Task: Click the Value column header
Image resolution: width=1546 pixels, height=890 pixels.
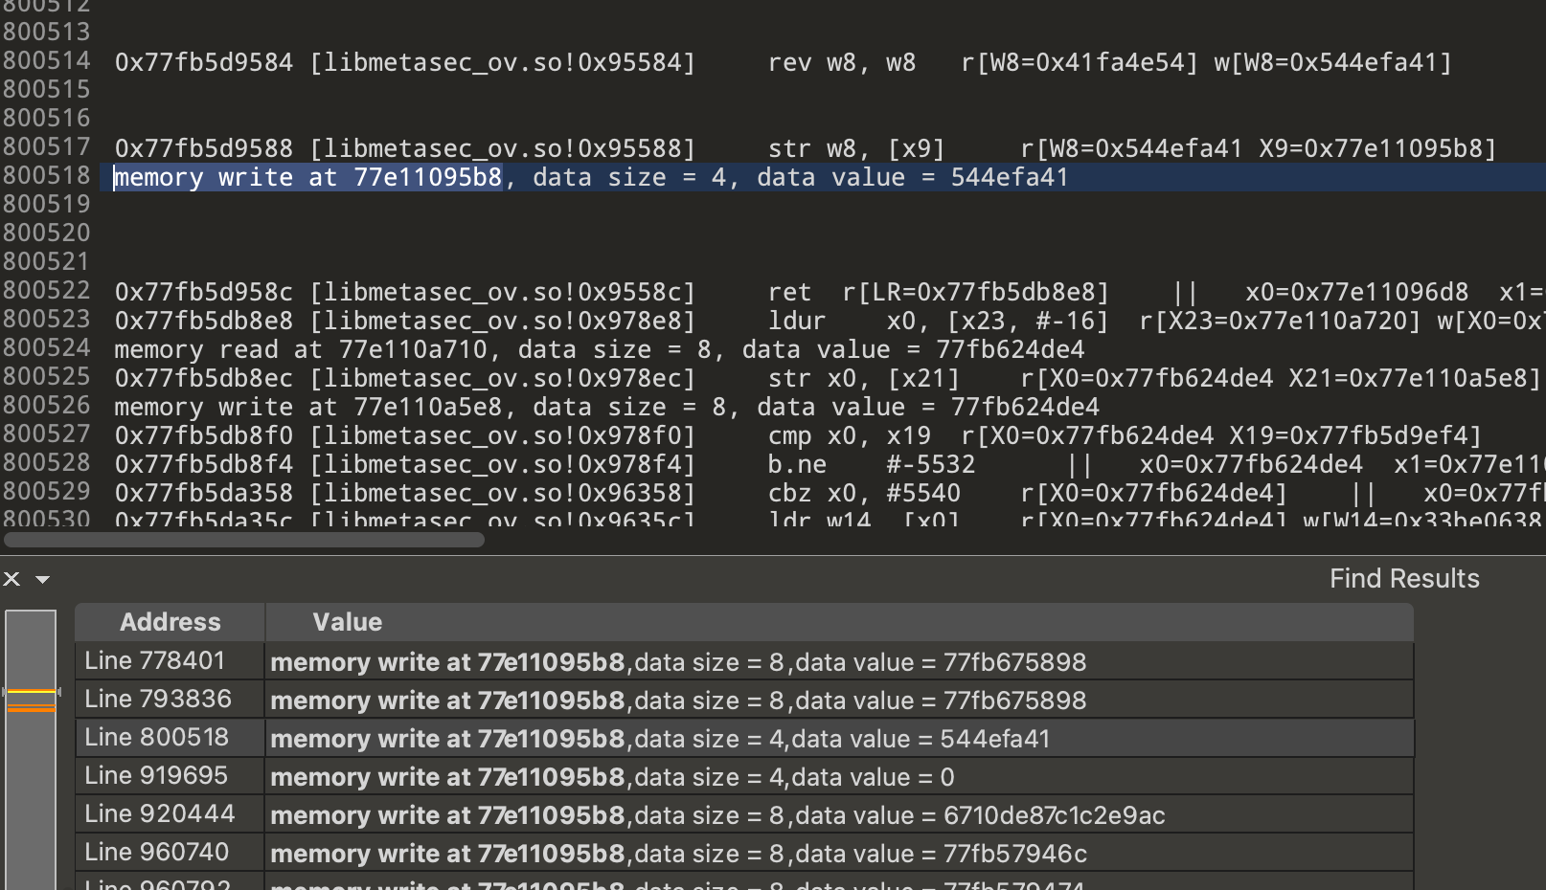Action: (x=347, y=622)
